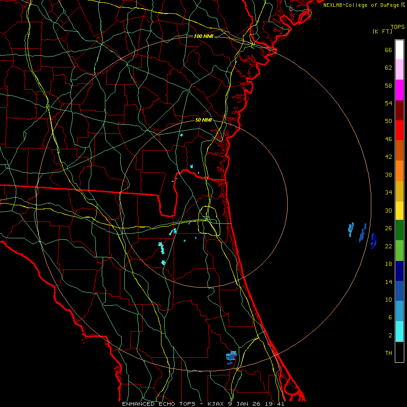This screenshot has height=407, width=407.
Task: Click the legend value 54
Action: pos(388,103)
